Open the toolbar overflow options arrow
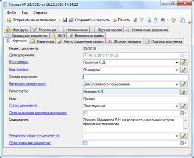The image size is (194, 158). tap(189, 22)
